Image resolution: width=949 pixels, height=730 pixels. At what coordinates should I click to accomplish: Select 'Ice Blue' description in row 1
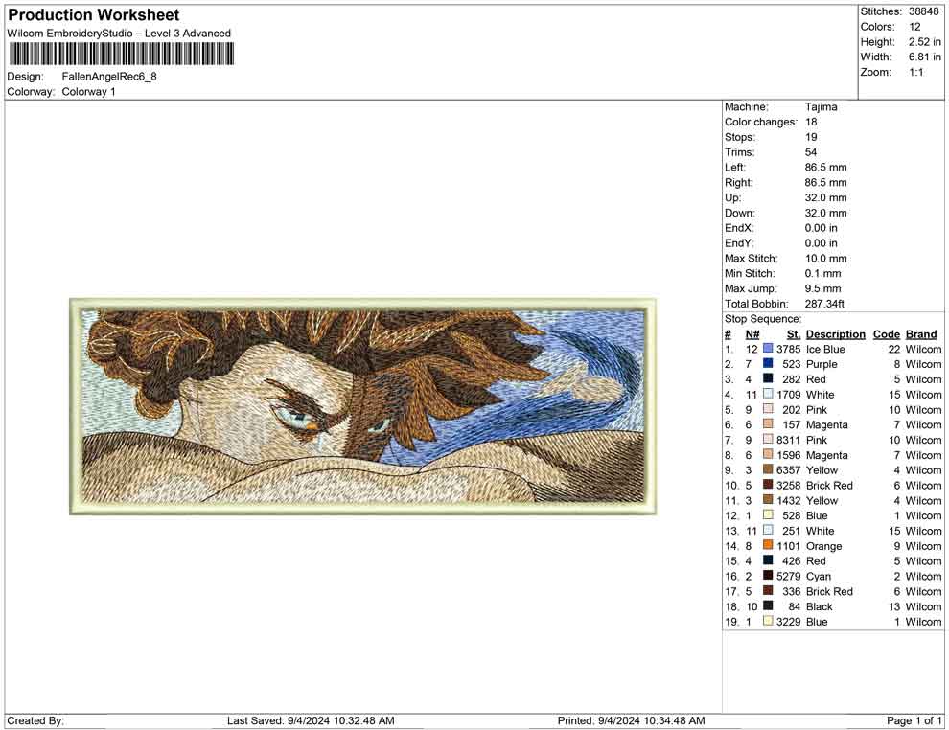click(x=825, y=349)
